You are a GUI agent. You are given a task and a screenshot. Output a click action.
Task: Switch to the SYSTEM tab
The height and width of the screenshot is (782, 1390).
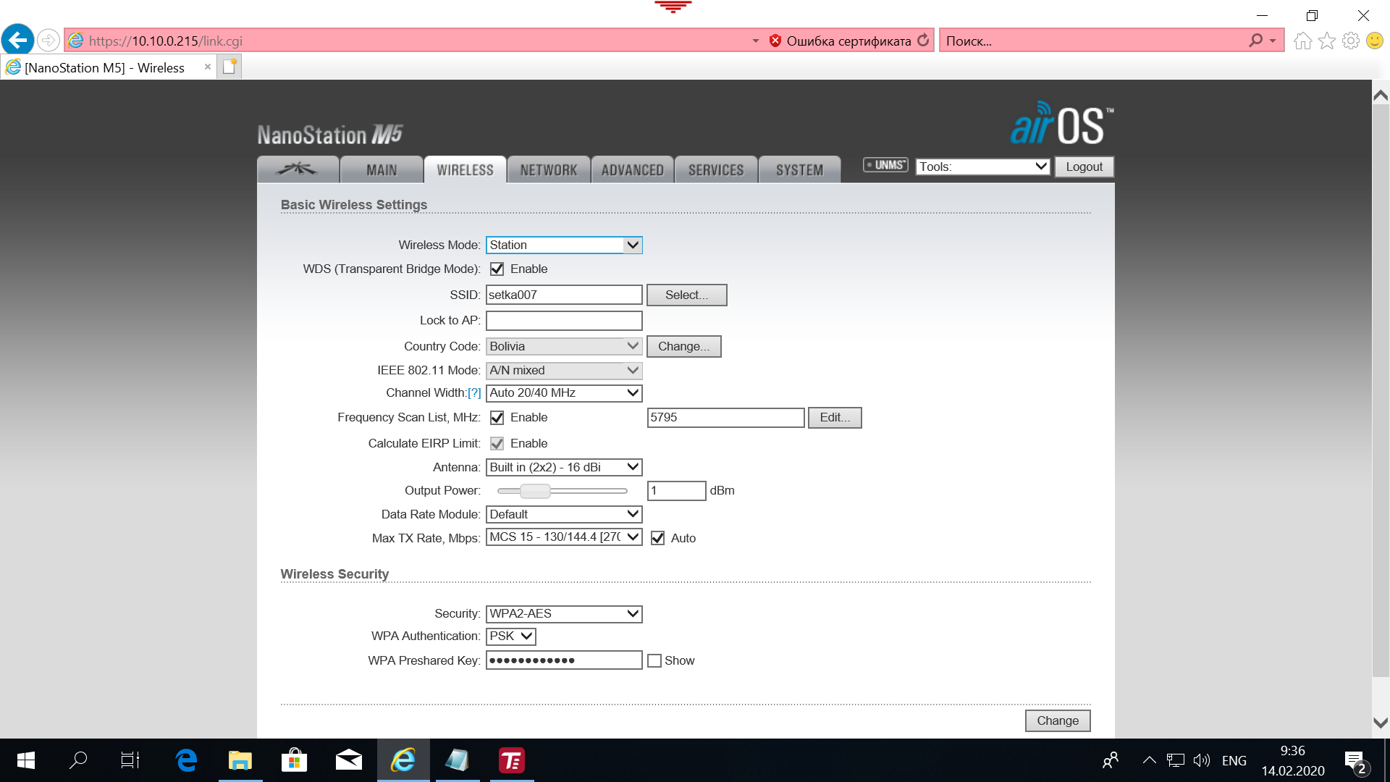[x=799, y=169]
